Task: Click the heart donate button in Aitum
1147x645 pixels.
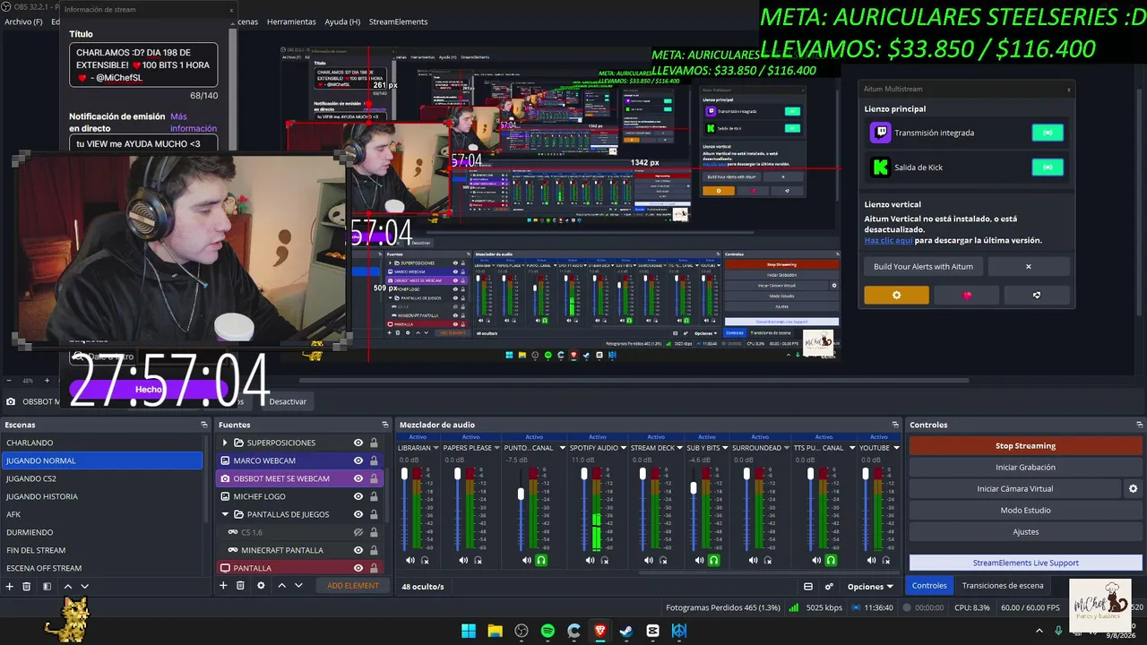Action: (967, 295)
